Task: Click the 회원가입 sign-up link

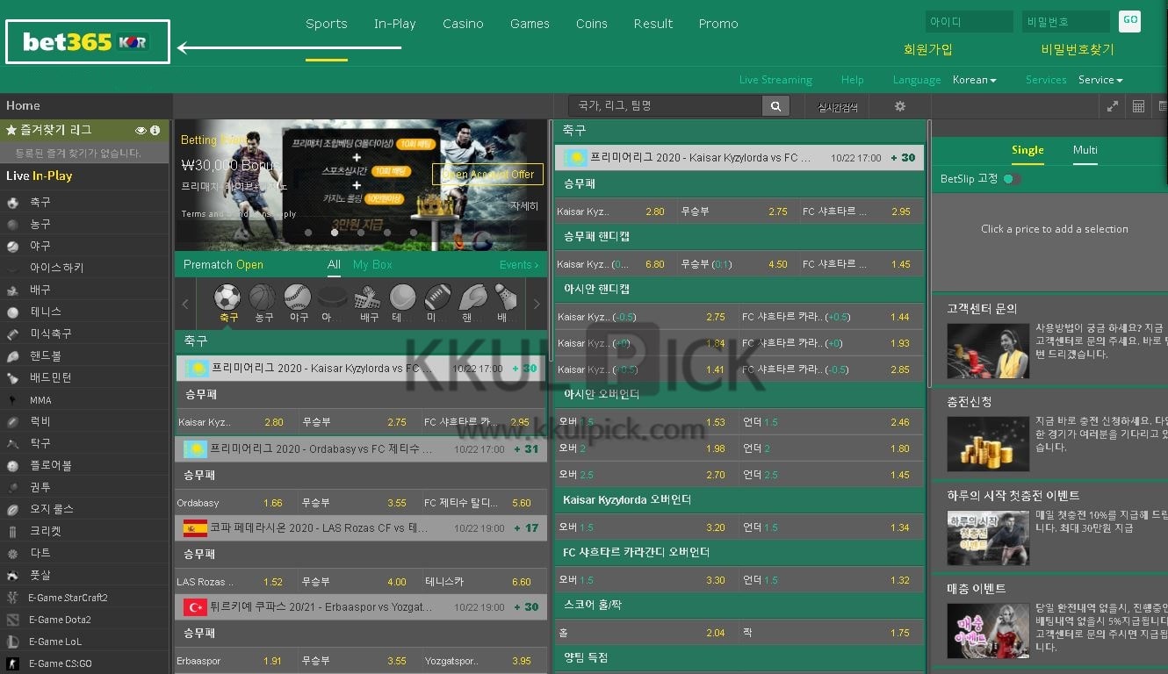Action: pyautogui.click(x=928, y=50)
